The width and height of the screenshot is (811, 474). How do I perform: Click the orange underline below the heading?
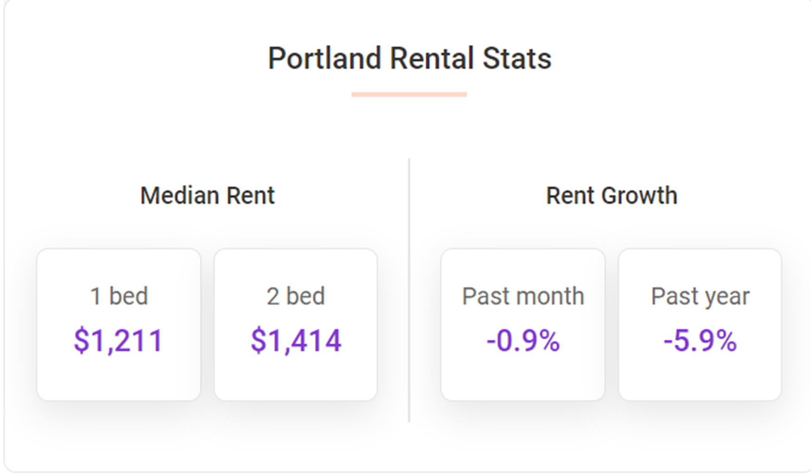409,94
